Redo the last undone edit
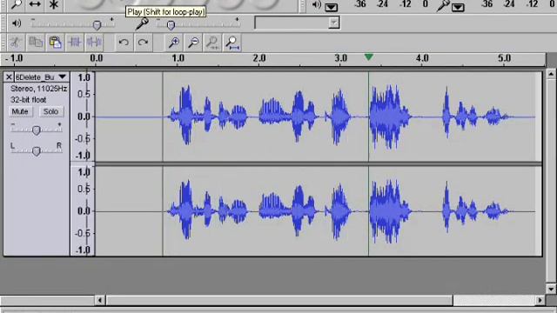This screenshot has height=313, width=557. coord(143,43)
